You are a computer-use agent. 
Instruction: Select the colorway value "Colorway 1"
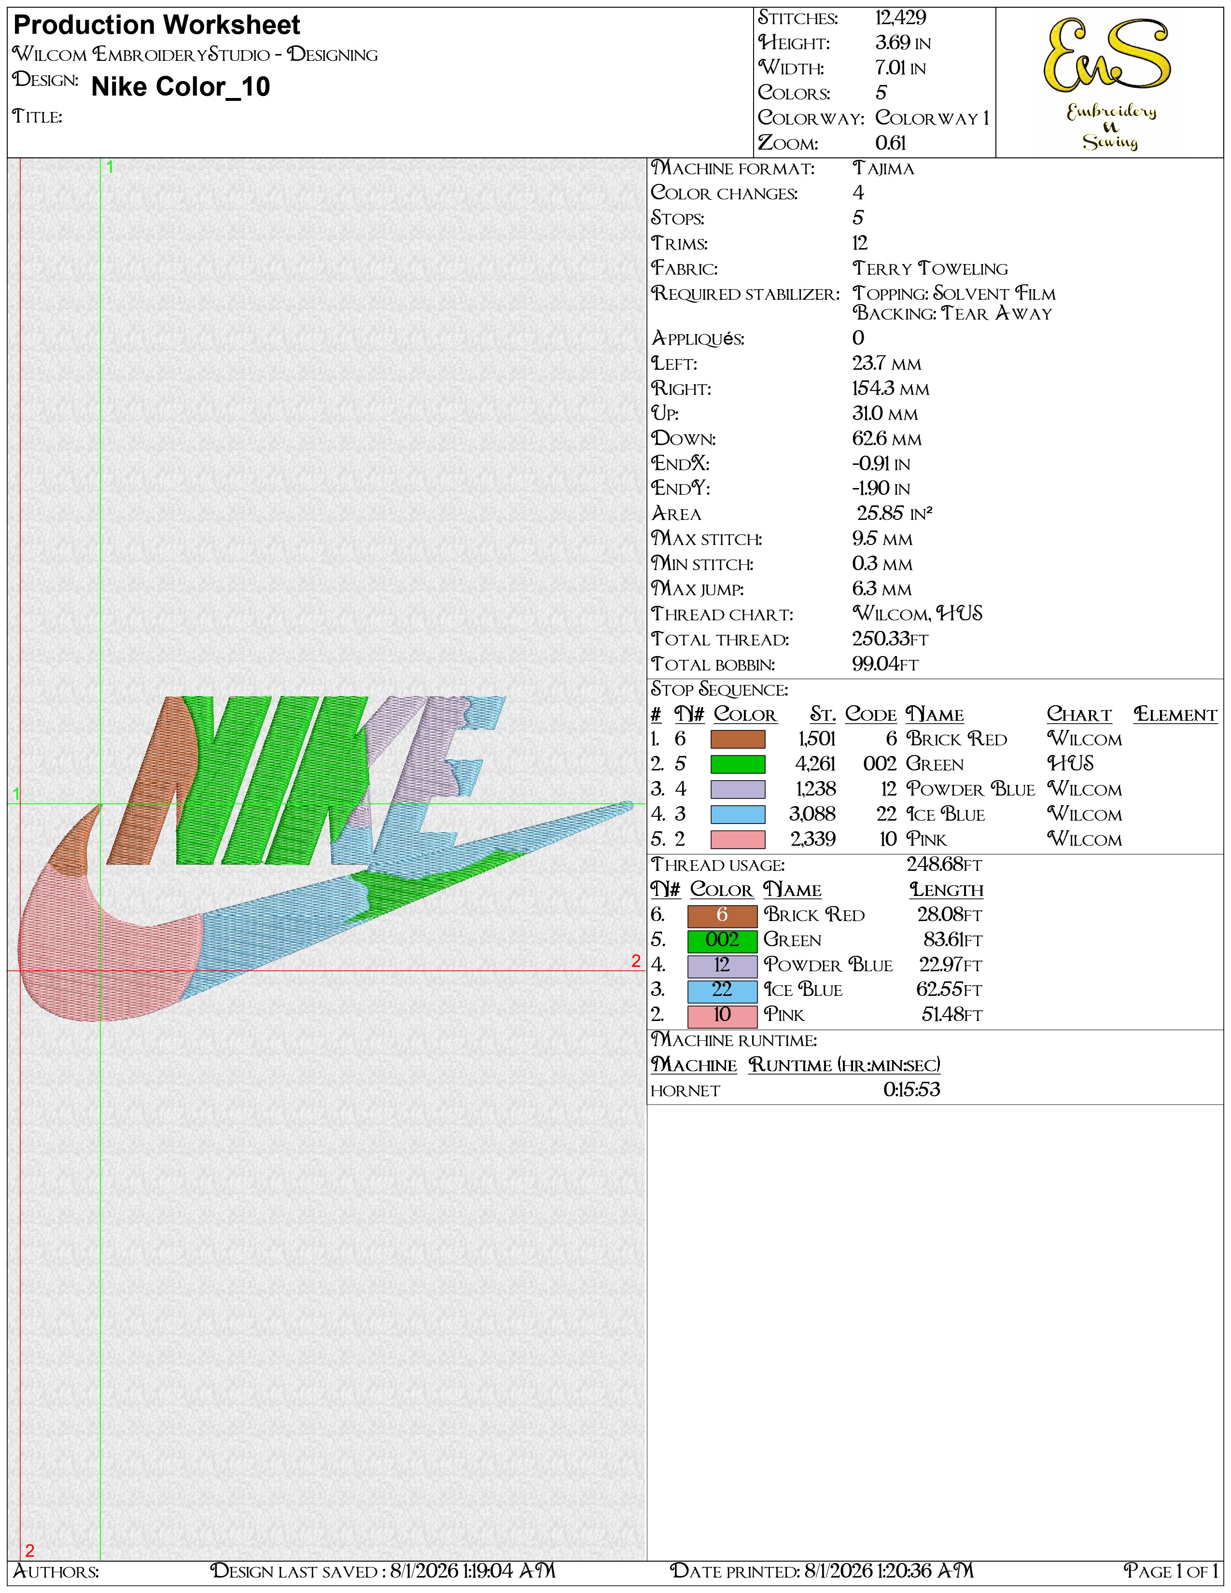(x=932, y=117)
